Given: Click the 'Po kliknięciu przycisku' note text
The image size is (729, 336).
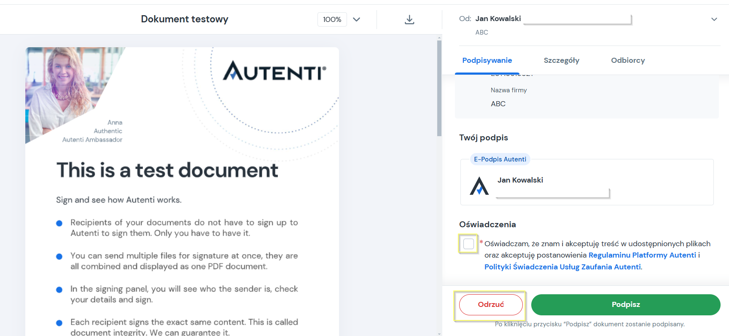Looking at the screenshot, I should (589, 324).
